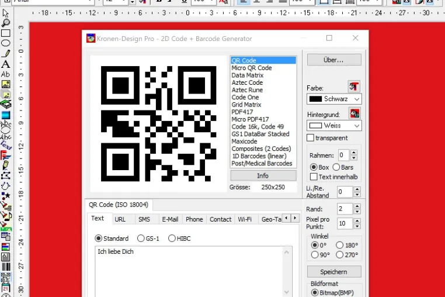Open the Hintergrund Weiss dropdown
Image resolution: width=445 pixels, height=297 pixels.
pos(334,126)
